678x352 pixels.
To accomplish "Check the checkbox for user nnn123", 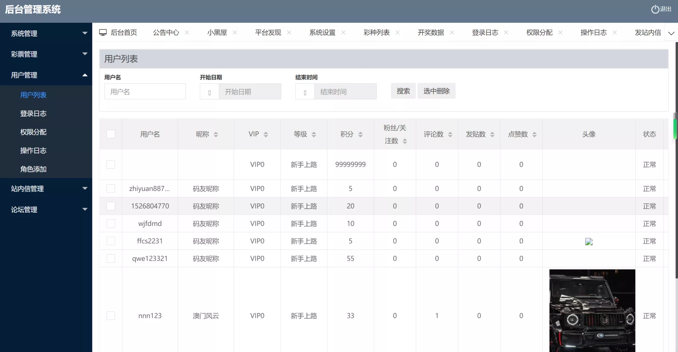I will pyautogui.click(x=111, y=316).
